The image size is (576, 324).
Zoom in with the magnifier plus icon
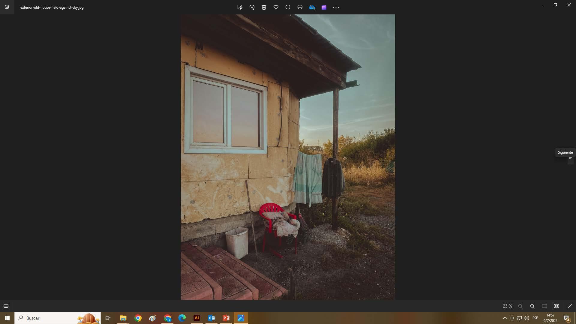(x=532, y=306)
